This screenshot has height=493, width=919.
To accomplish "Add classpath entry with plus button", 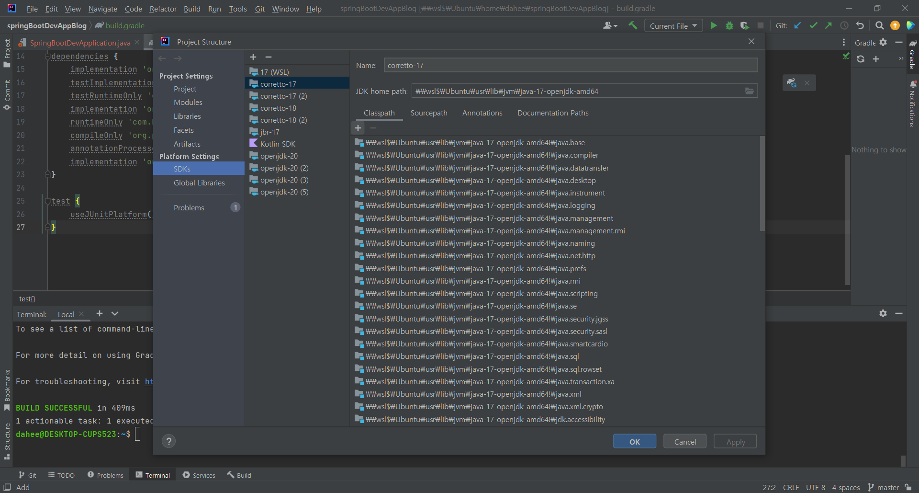I will tap(358, 128).
